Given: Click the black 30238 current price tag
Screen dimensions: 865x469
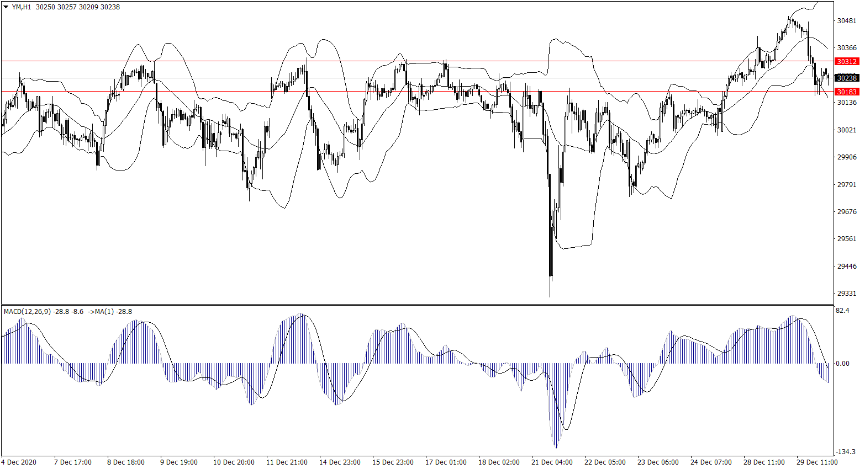Looking at the screenshot, I should click(846, 78).
